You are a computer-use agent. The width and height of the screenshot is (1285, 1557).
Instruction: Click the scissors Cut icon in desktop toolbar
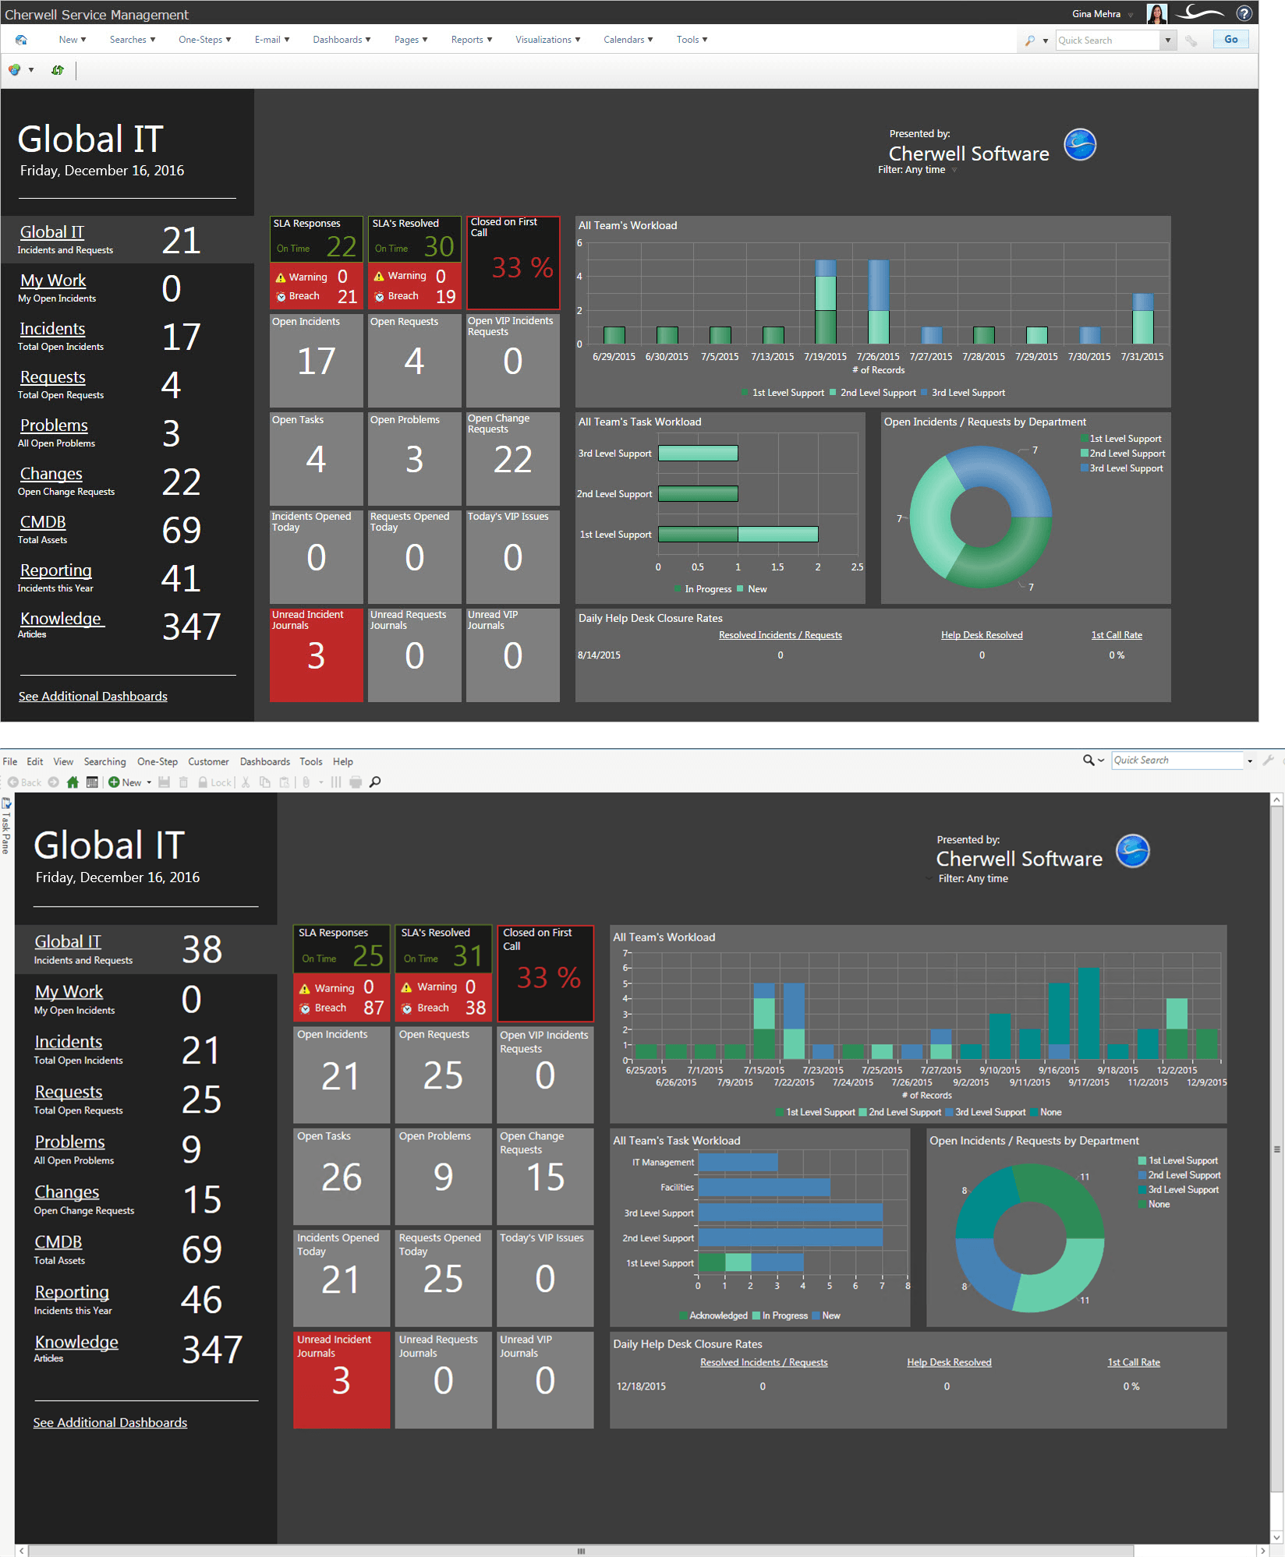[x=246, y=782]
